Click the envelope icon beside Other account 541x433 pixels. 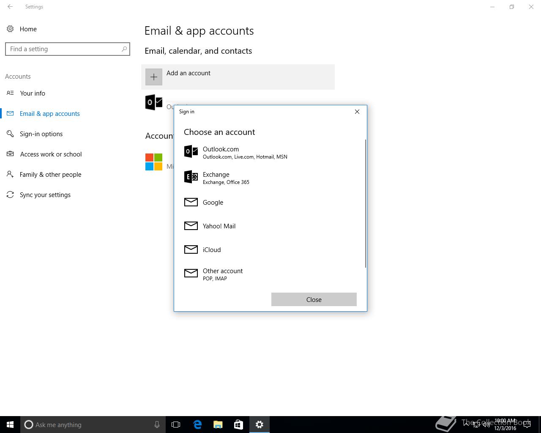click(x=191, y=273)
